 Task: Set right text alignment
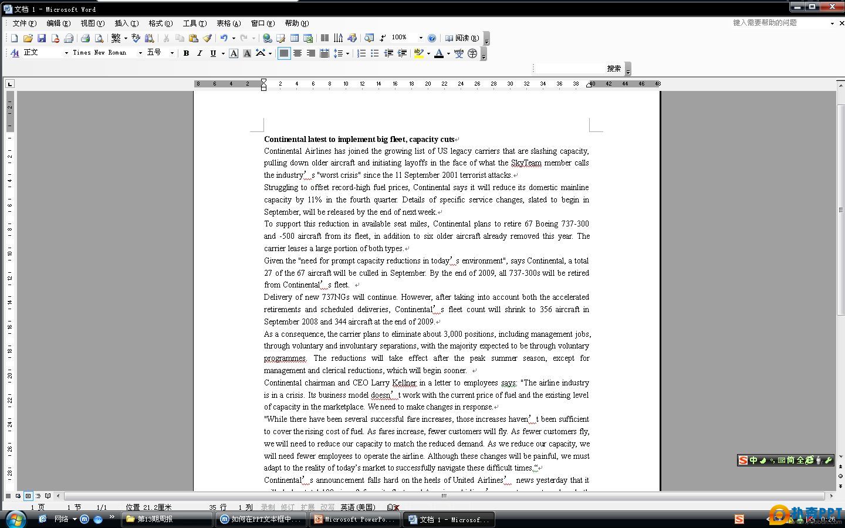point(311,53)
